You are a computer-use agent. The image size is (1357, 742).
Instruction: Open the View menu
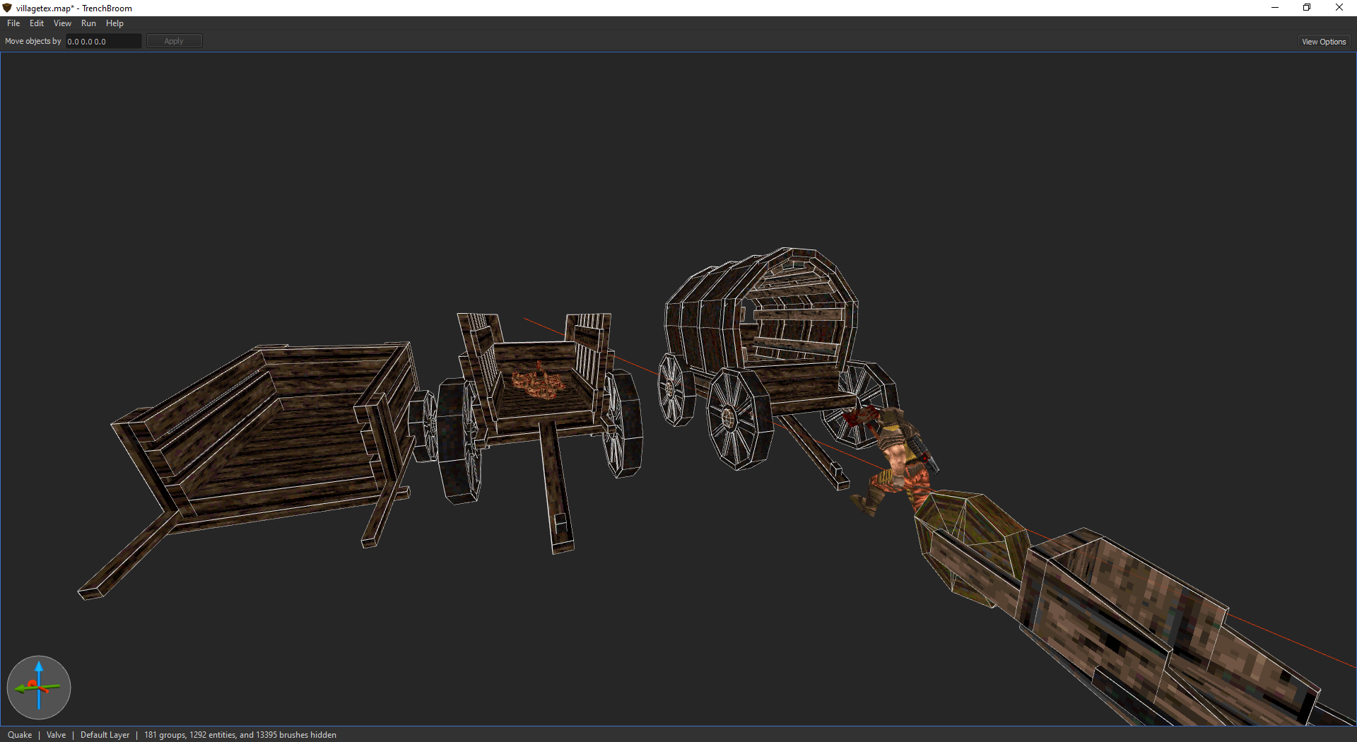62,23
